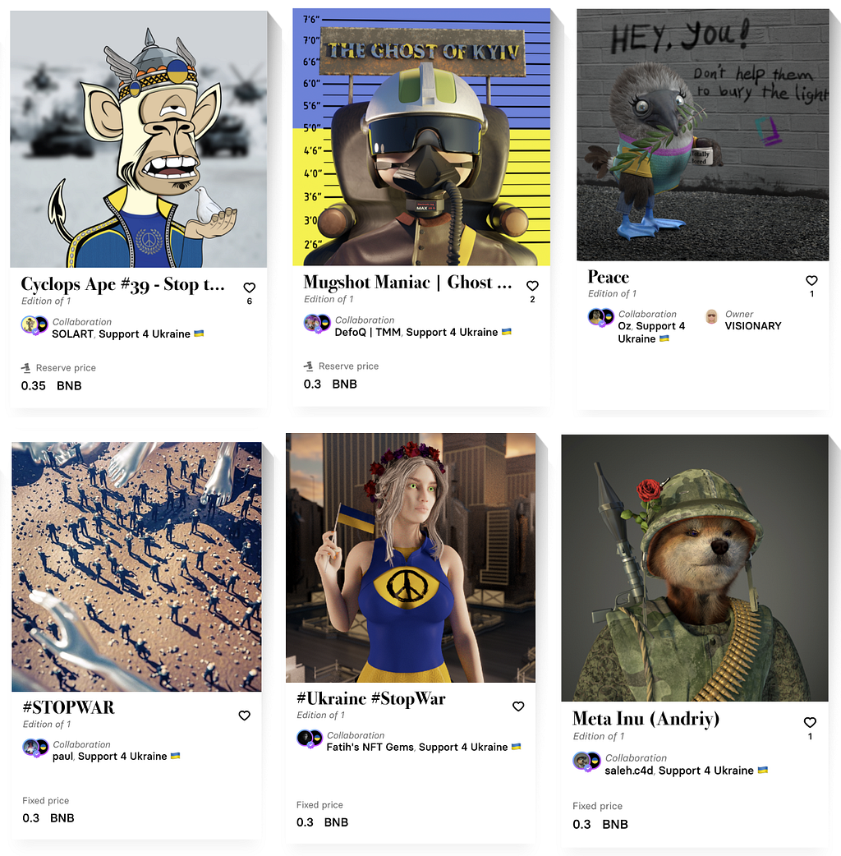Open the Ghost of Kyiv artwork thumbnail
The image size is (841, 856).
click(421, 137)
